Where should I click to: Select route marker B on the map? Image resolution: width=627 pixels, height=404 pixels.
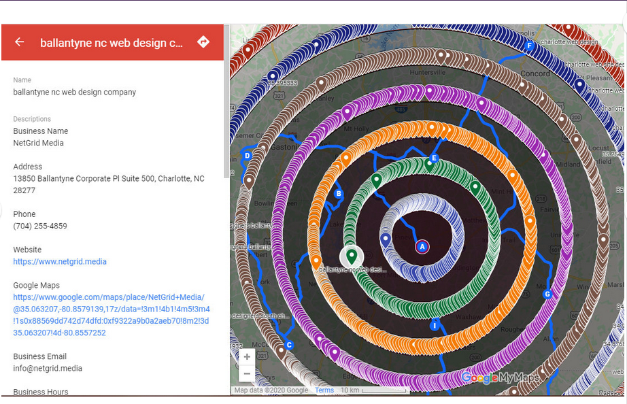coord(338,194)
